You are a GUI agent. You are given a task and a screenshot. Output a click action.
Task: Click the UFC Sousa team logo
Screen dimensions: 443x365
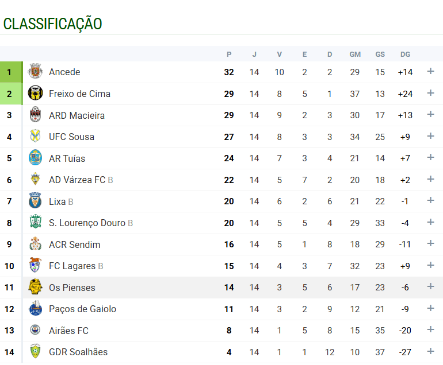click(x=35, y=137)
